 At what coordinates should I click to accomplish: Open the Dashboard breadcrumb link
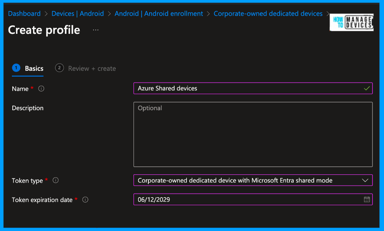[24, 14]
